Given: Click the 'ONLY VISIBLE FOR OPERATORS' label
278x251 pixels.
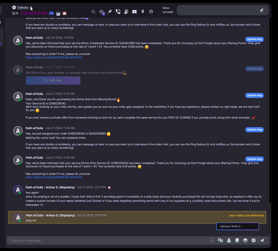Looking at the screenshot, I should click(246, 215).
